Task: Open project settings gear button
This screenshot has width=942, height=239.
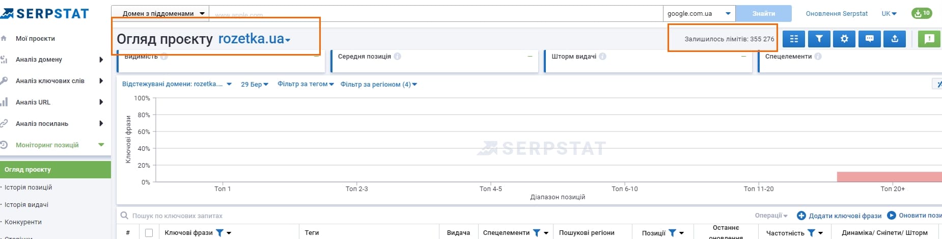Action: point(844,39)
